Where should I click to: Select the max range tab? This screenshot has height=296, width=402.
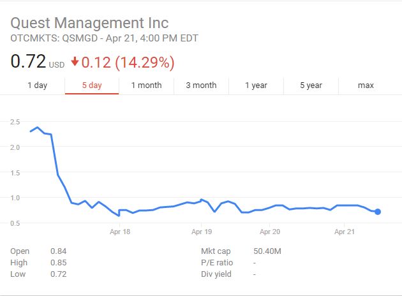[x=366, y=85]
